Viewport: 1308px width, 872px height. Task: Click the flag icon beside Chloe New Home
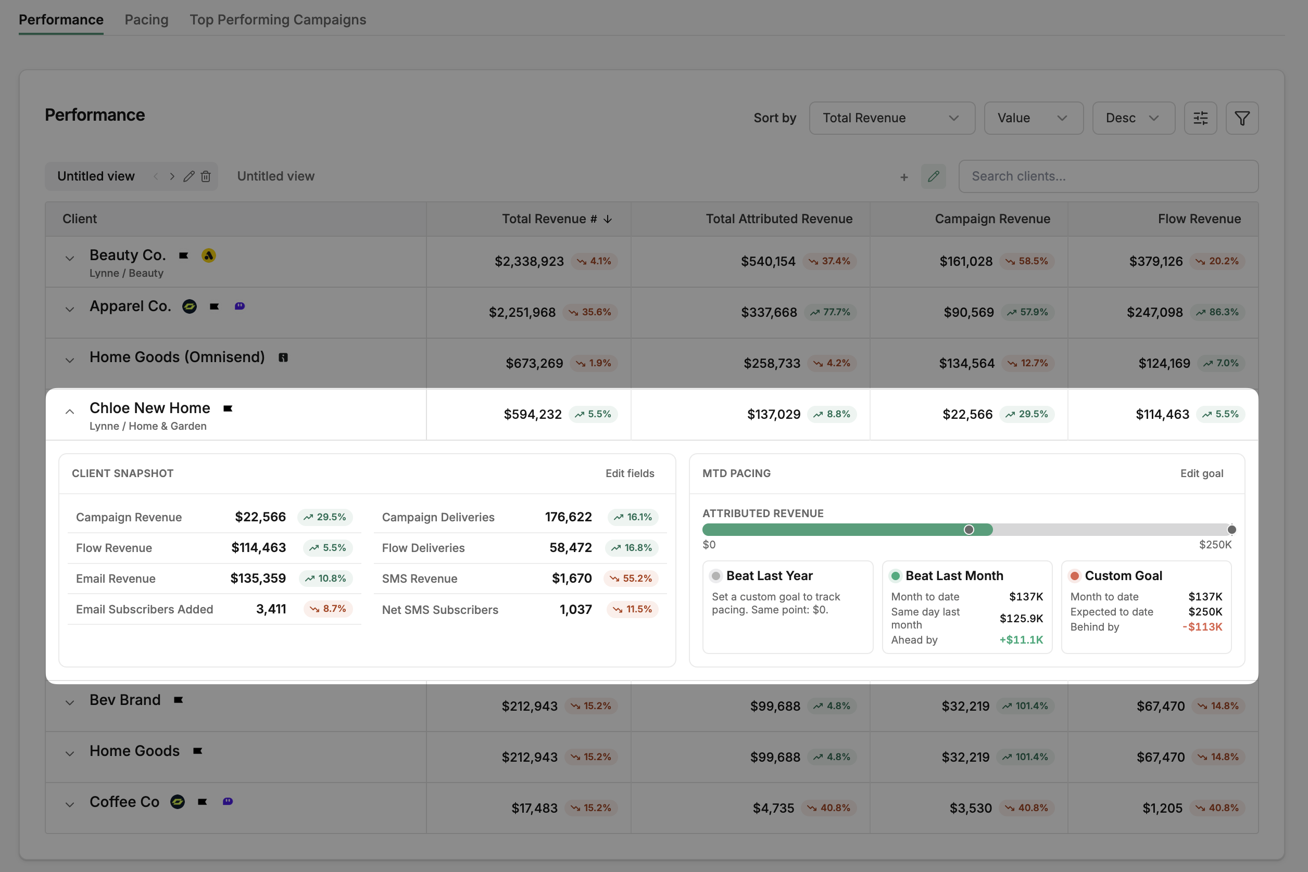pyautogui.click(x=228, y=408)
